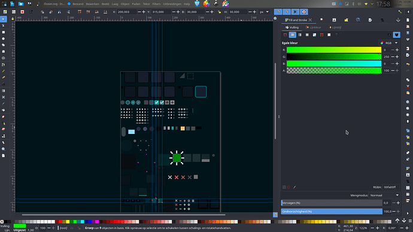Image resolution: width=413 pixels, height=232 pixels.
Task: Rotate selection 90° counter-clockwise
Action: click(42, 12)
